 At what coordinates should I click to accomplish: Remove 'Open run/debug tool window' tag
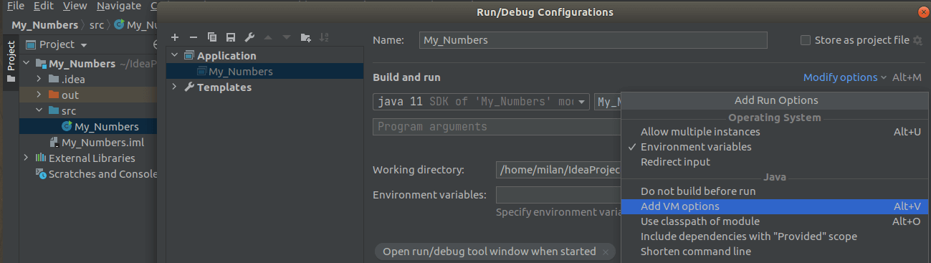click(x=606, y=252)
